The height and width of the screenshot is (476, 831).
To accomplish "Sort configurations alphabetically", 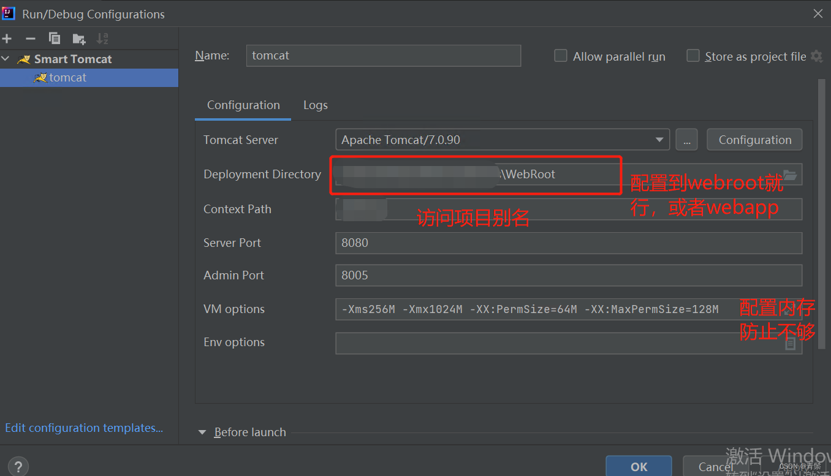I will tap(102, 39).
